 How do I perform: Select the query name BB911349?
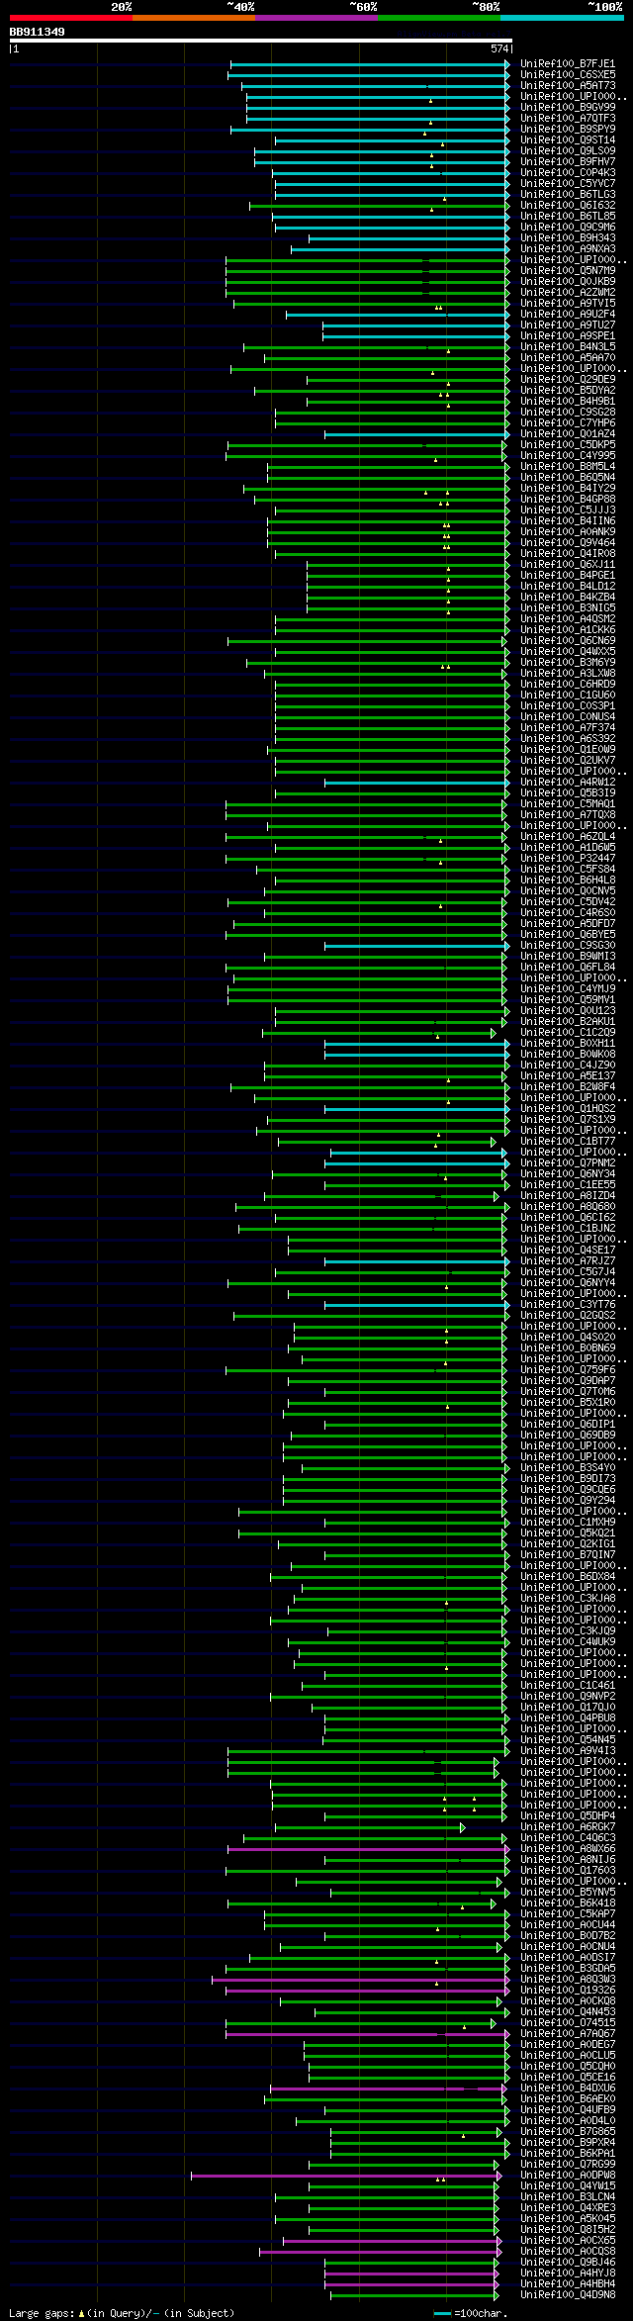point(38,32)
